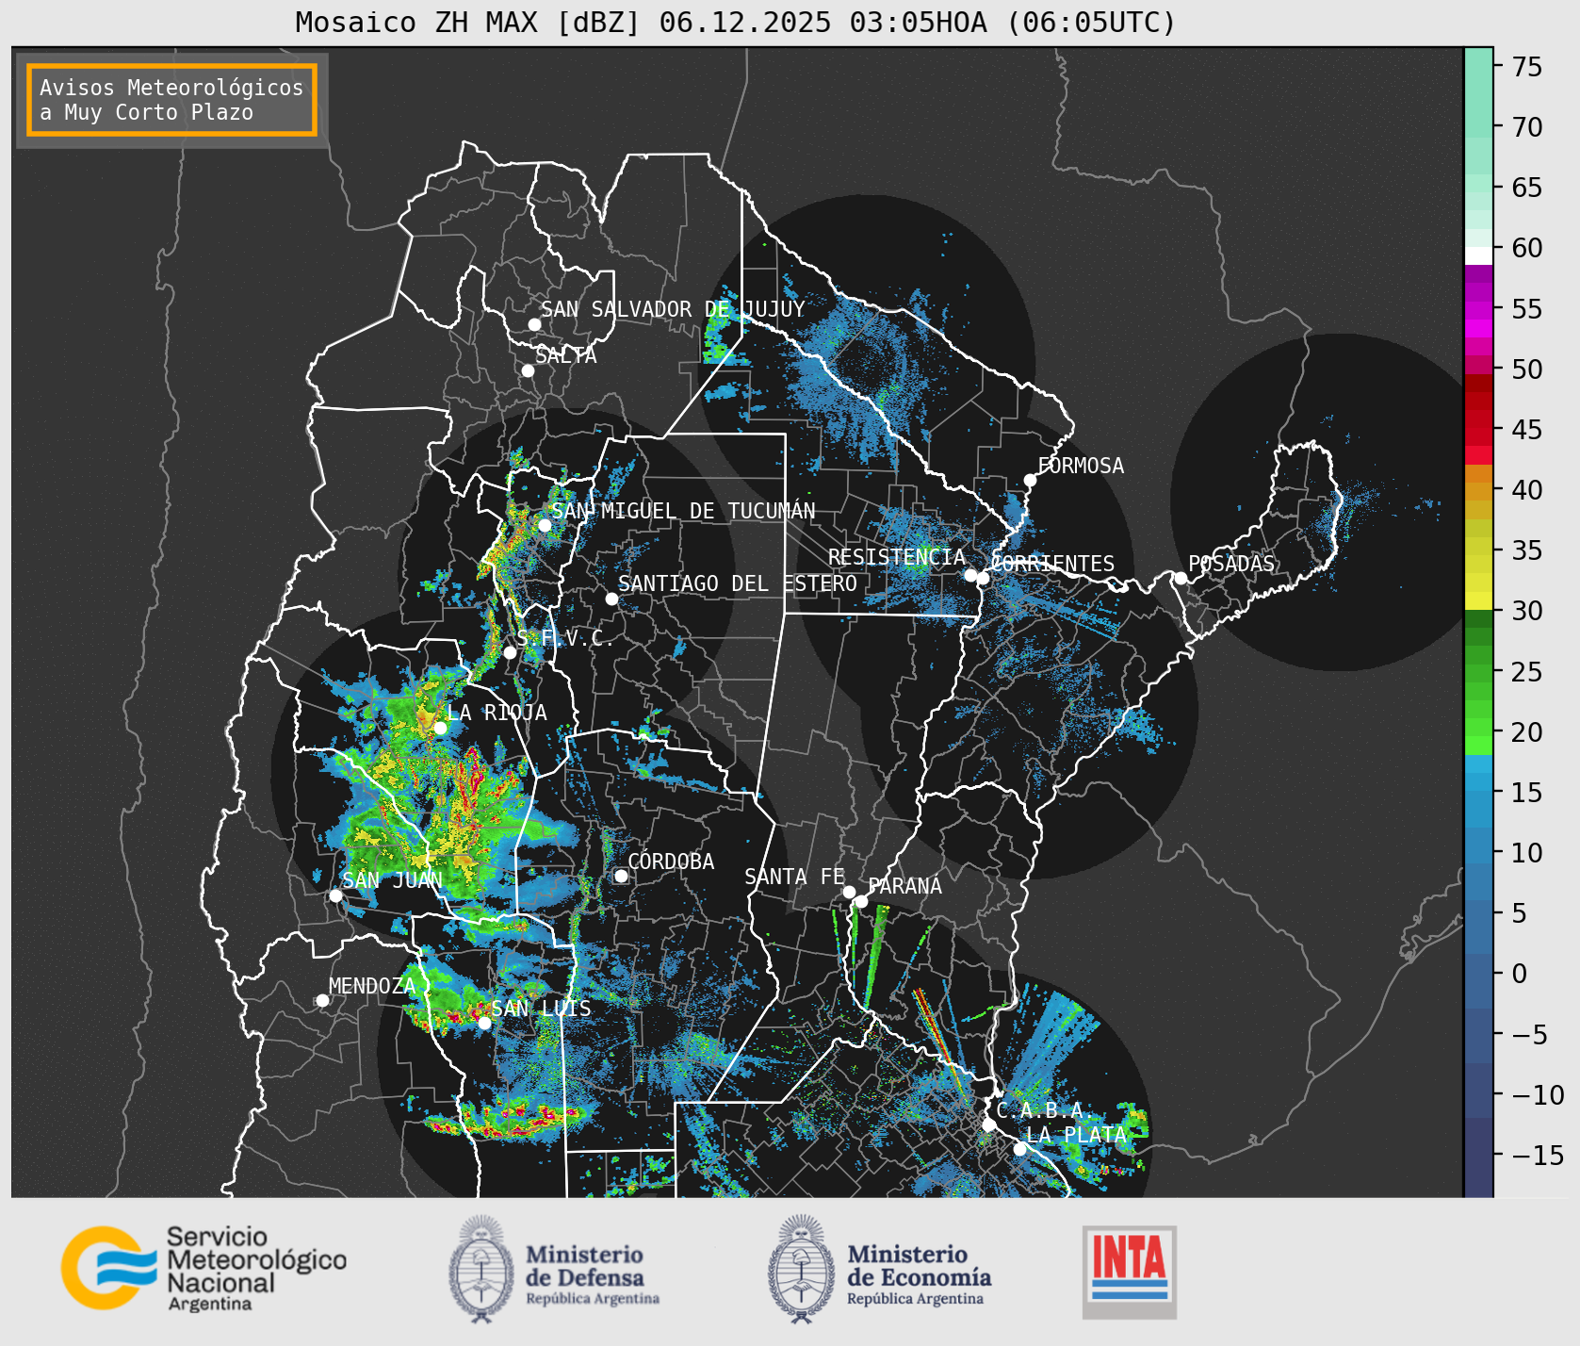Click the 0 tick label on the color scale

tap(1520, 974)
